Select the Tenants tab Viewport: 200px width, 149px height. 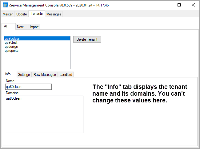[37, 14]
